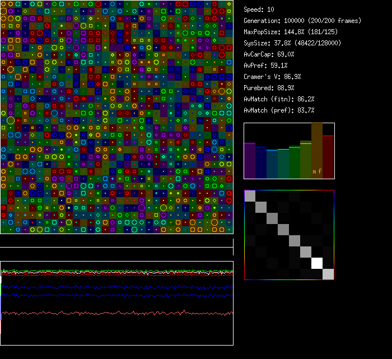392x359 pixels.
Task: Click the top-left gray cell of the matrix
Action: (250, 195)
